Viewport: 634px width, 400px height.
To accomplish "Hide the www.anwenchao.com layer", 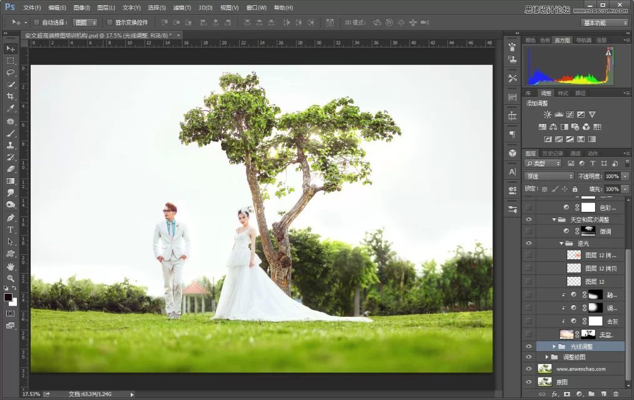I will pyautogui.click(x=529, y=369).
